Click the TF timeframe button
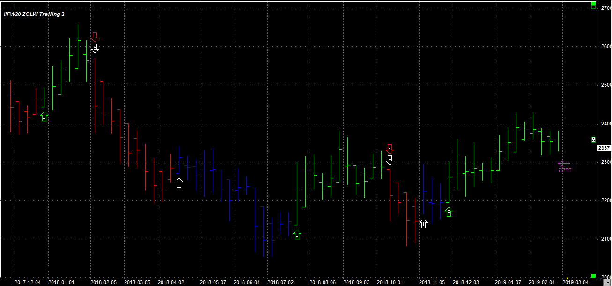The height and width of the screenshot is (286, 612). (x=606, y=282)
